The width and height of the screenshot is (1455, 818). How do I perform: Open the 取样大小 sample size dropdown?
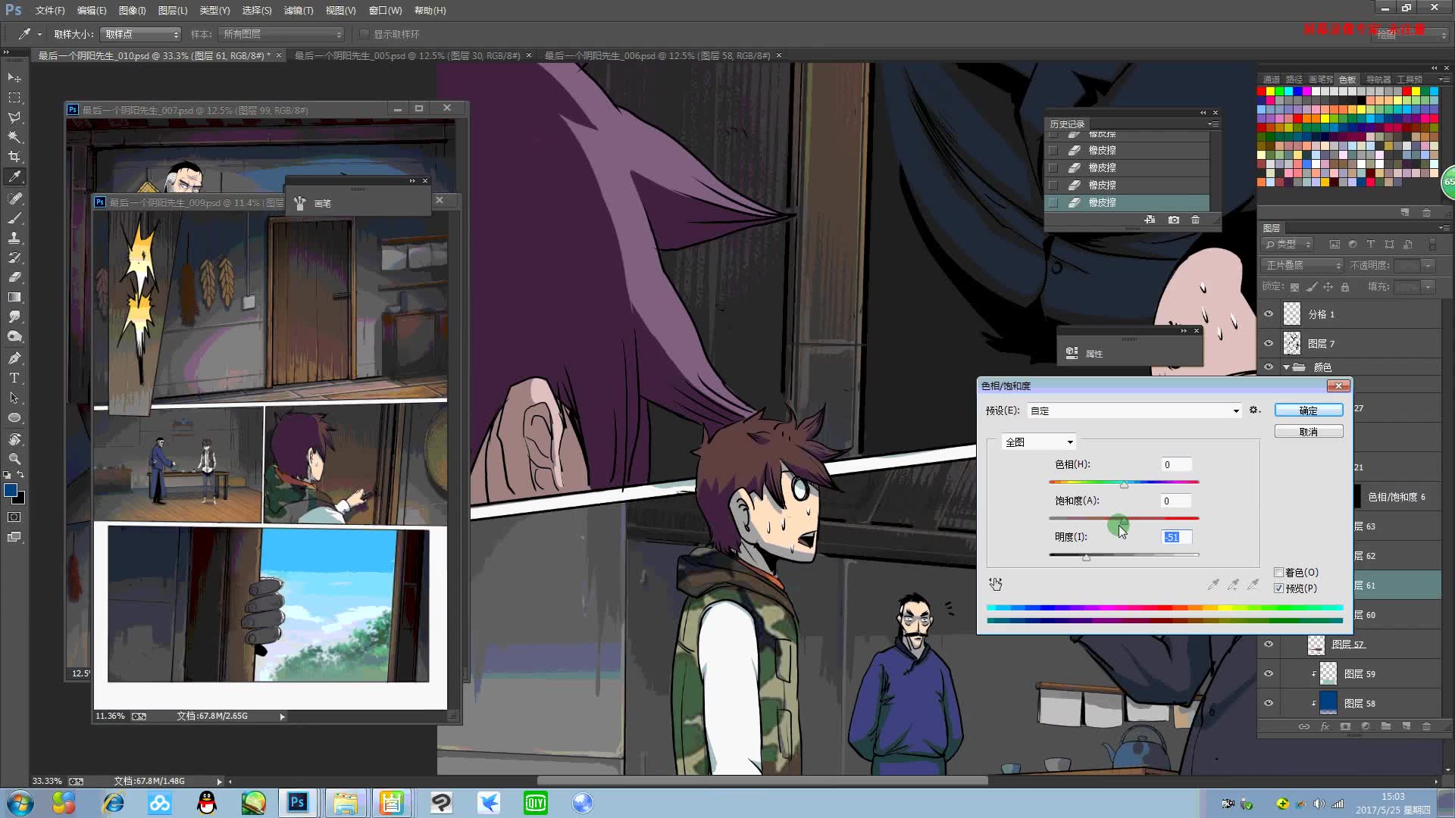(140, 34)
